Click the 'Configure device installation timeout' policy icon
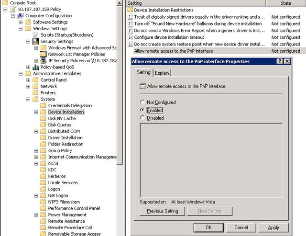 point(130,37)
